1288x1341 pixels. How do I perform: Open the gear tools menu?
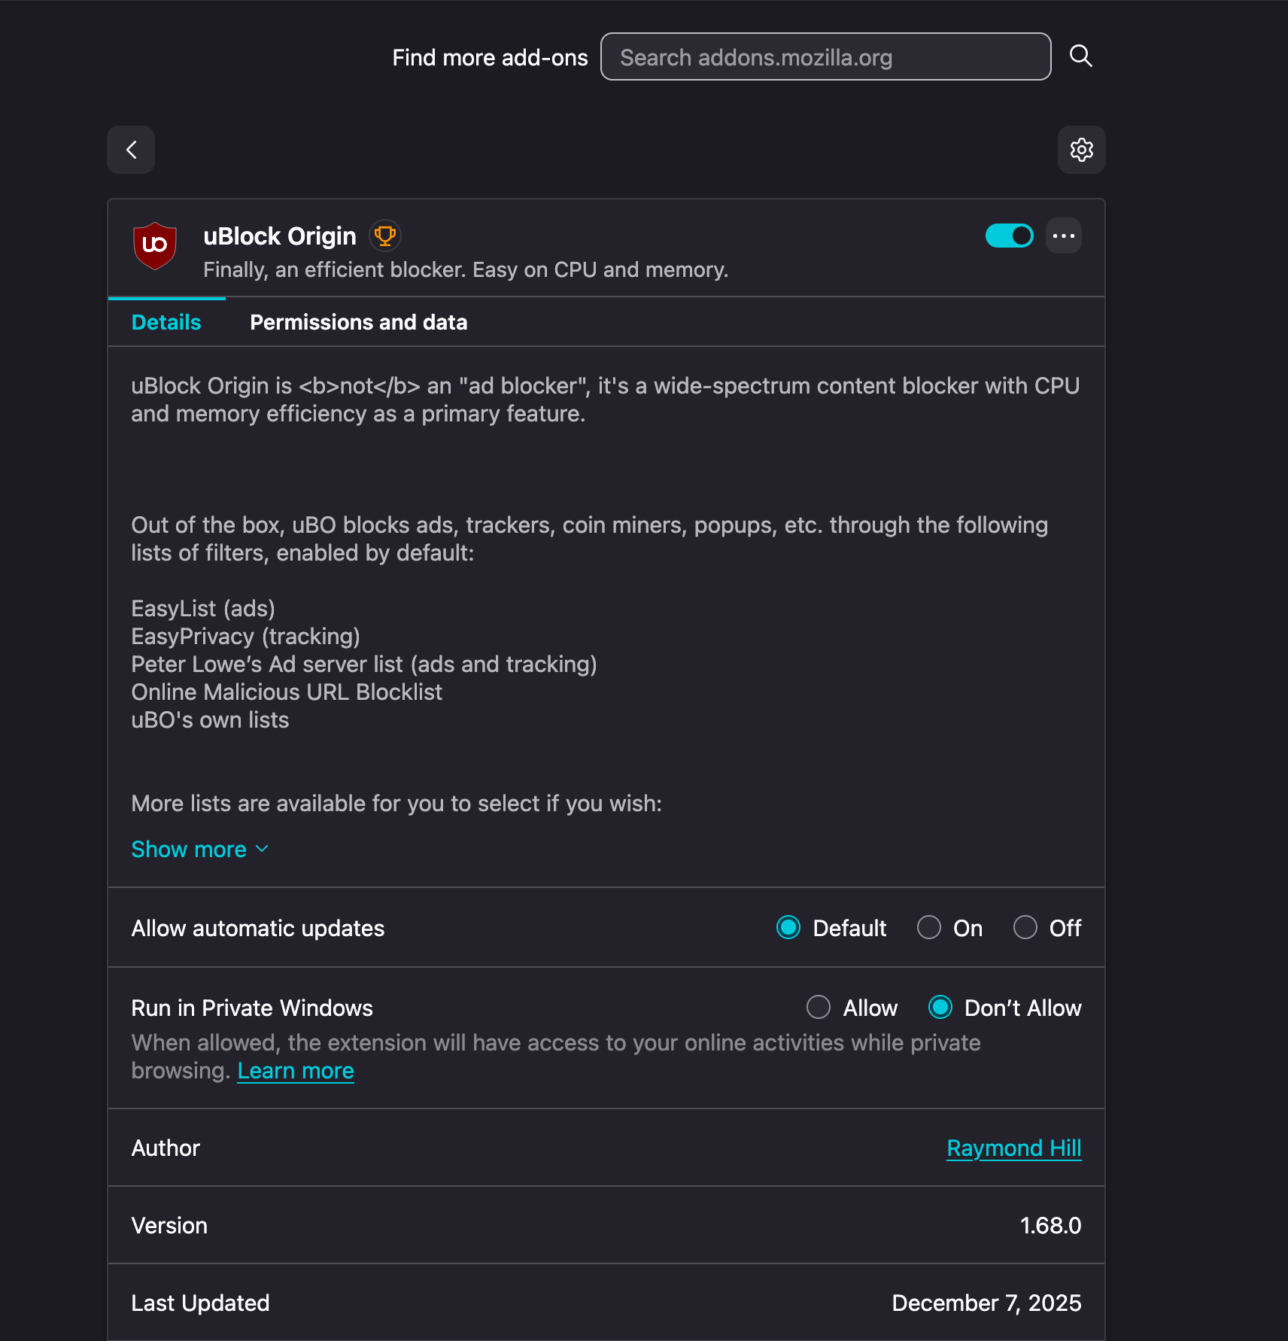point(1082,150)
